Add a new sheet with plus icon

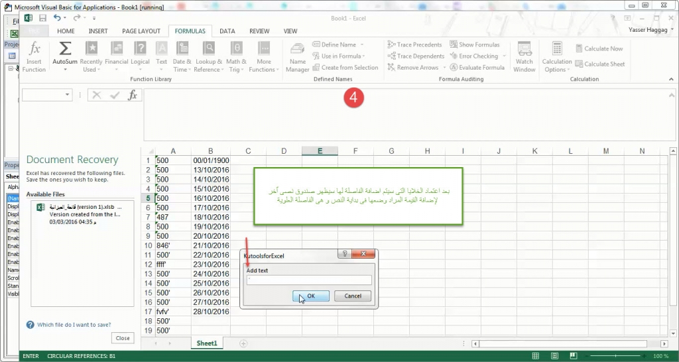(x=243, y=343)
